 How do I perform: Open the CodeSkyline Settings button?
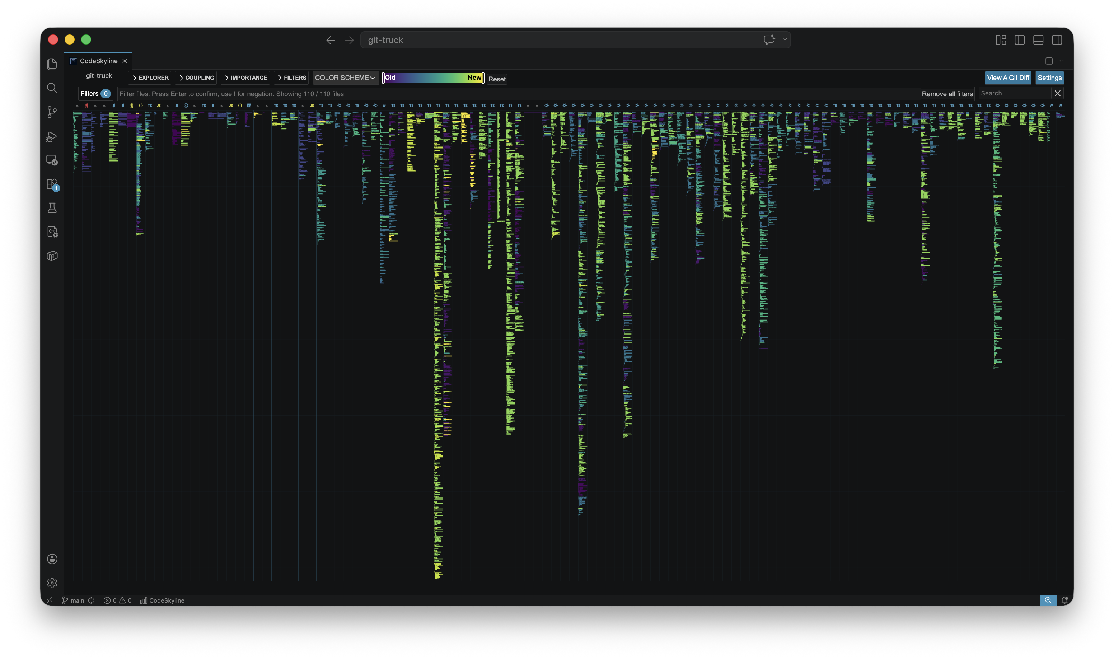click(1050, 78)
